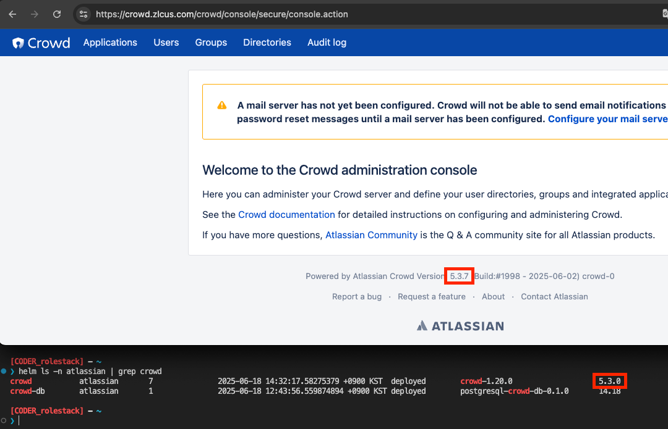Visit the Atlassian Community link

click(372, 235)
